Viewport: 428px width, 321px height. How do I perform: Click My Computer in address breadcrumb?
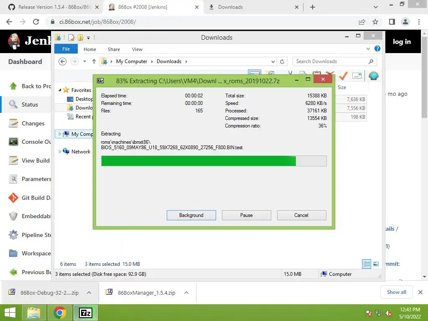tap(132, 61)
